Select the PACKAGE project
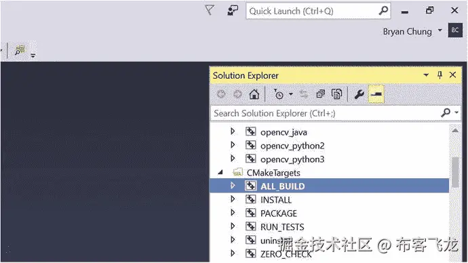 pyautogui.click(x=279, y=214)
